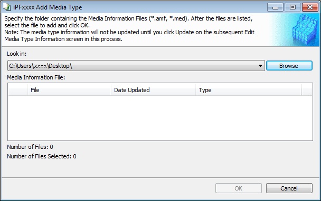Click the empty Media Information File list
The image size is (321, 201).
[x=160, y=118]
